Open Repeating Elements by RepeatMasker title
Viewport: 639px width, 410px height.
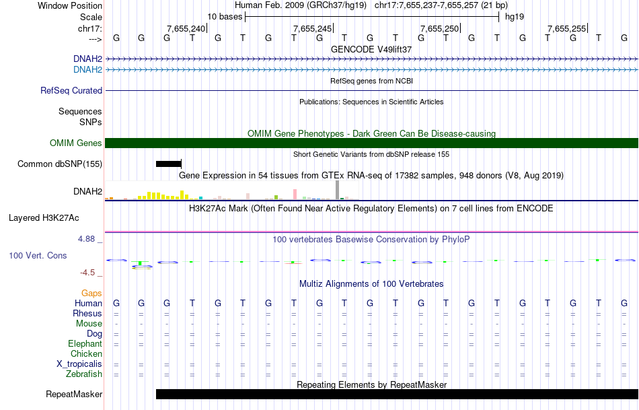pos(371,384)
